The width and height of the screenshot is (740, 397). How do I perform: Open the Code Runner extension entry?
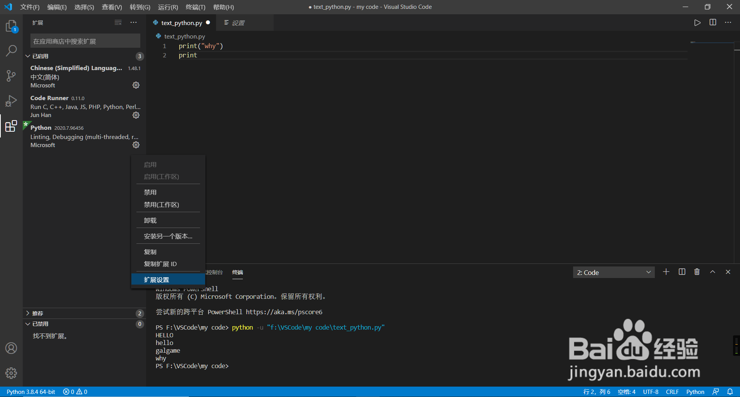84,106
